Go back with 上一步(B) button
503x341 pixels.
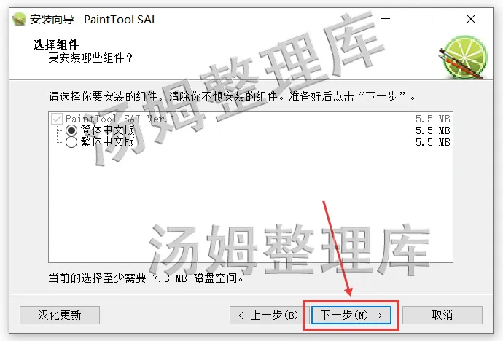point(269,315)
